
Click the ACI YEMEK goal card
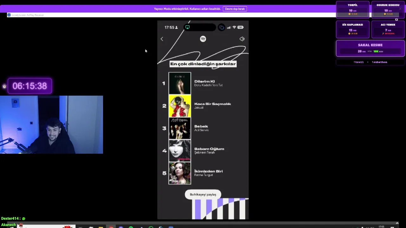click(x=388, y=29)
